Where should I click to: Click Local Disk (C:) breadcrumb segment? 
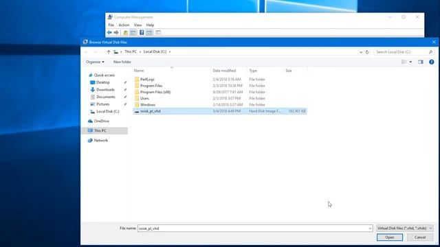pos(155,51)
